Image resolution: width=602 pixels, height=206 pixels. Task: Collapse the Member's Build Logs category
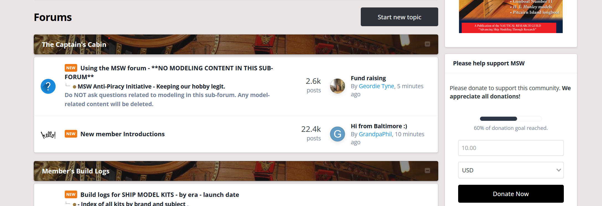[427, 171]
